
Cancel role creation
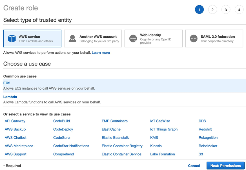coord(194,166)
